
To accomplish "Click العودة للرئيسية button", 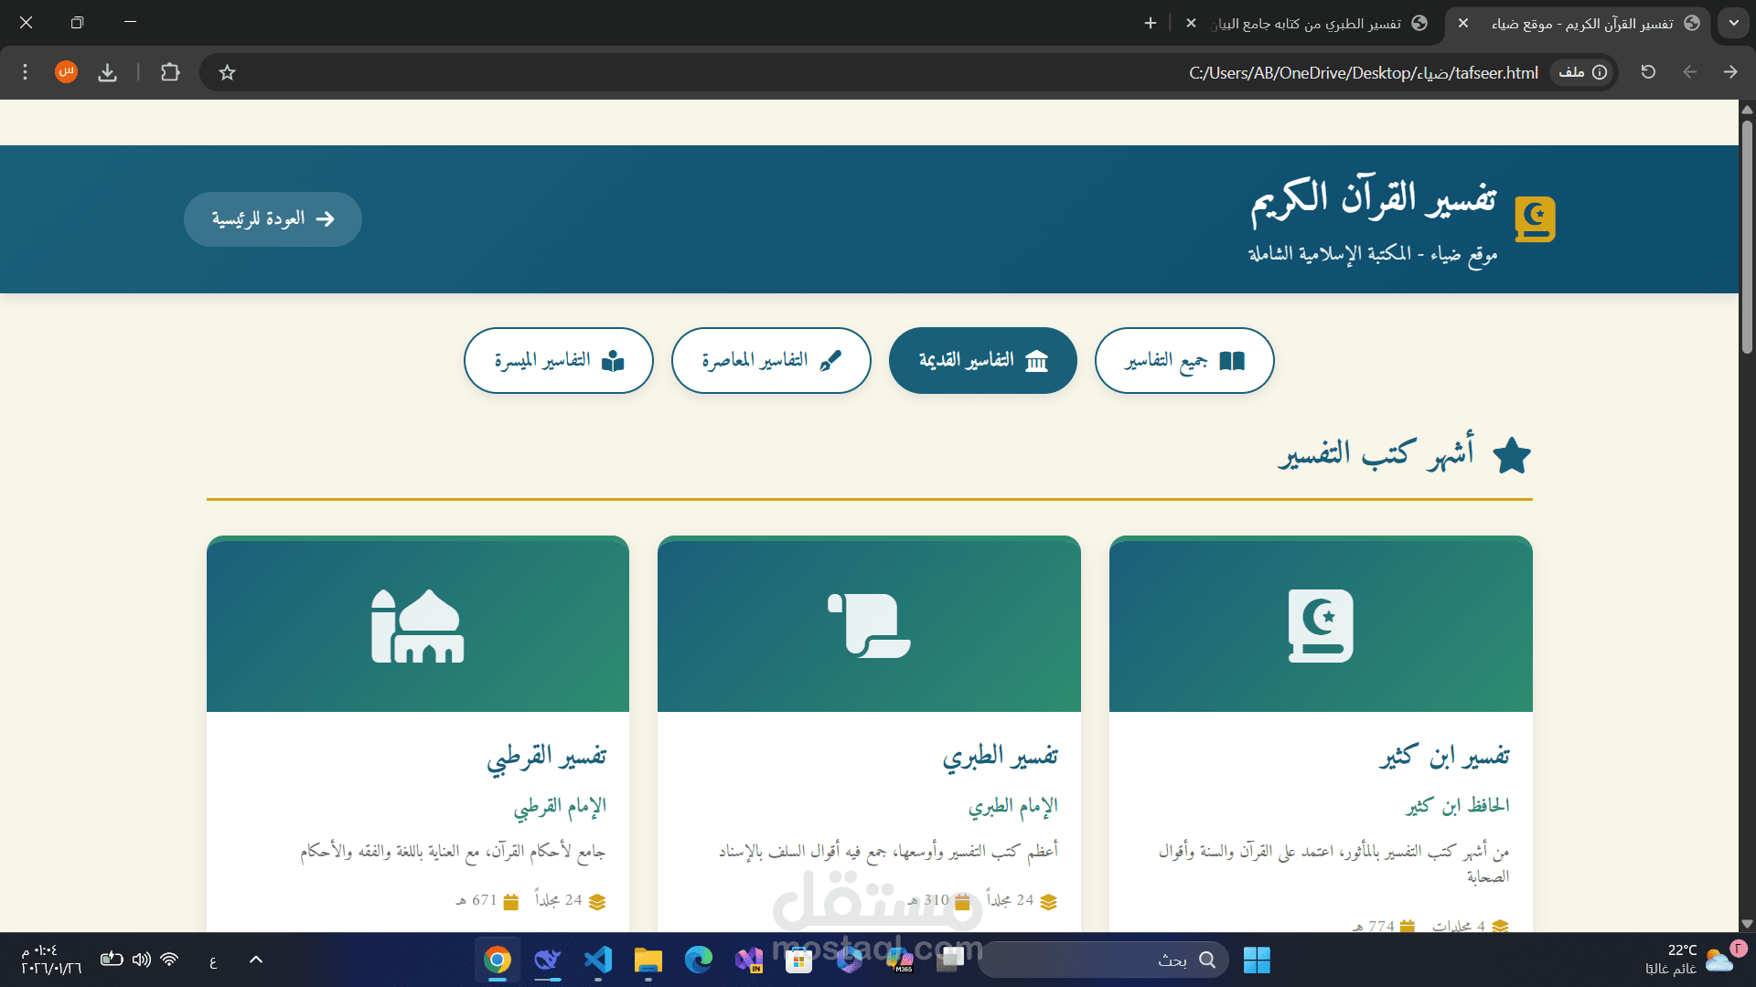I will tap(273, 219).
